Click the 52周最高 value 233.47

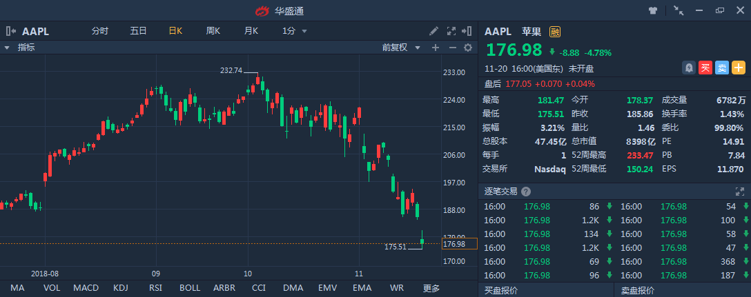click(x=641, y=155)
